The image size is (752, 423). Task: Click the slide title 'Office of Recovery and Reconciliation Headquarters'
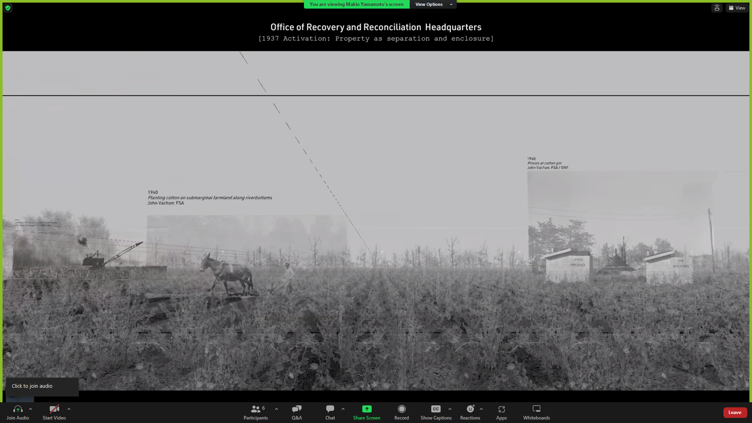point(376,27)
